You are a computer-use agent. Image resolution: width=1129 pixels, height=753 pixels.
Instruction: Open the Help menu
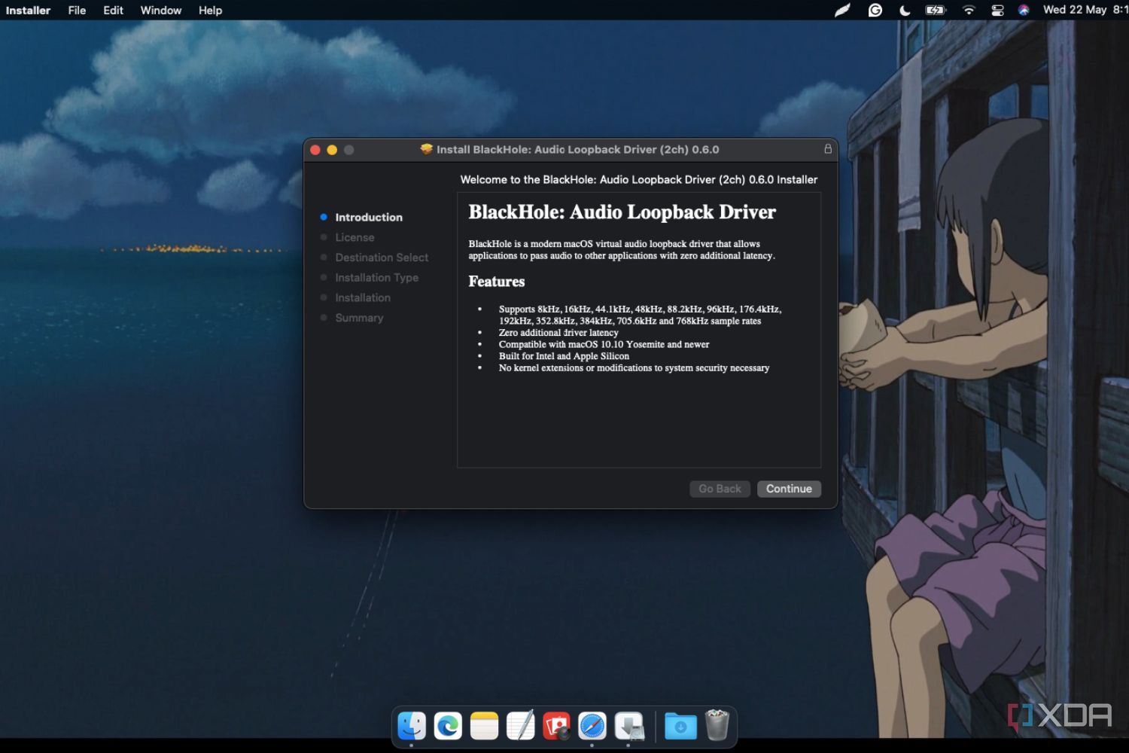(x=210, y=11)
